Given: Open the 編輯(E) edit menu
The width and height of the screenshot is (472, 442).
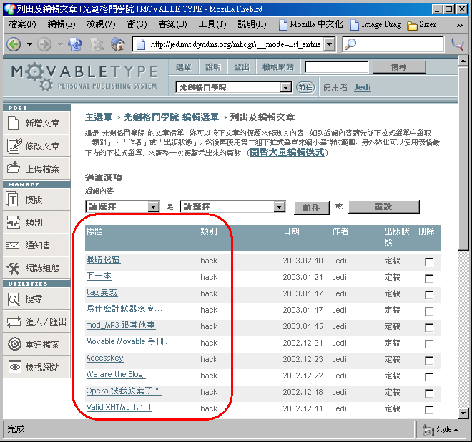Looking at the screenshot, I should point(62,24).
